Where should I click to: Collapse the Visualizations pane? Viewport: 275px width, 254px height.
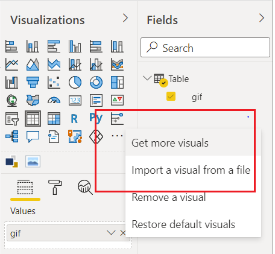[125, 18]
